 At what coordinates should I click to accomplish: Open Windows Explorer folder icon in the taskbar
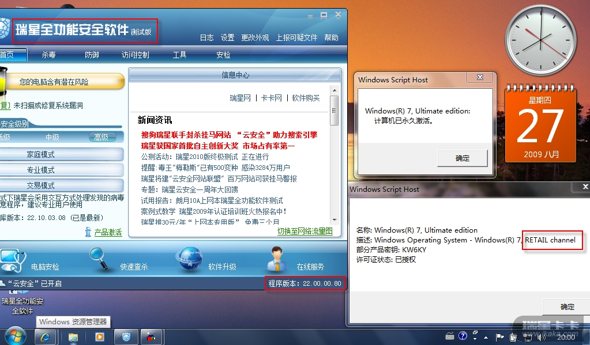(73, 337)
